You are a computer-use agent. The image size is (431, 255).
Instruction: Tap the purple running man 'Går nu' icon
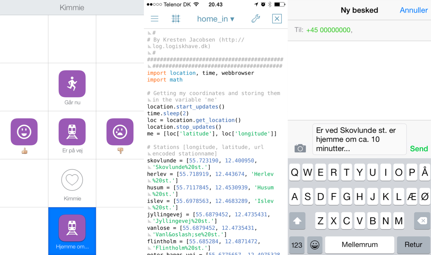(x=72, y=84)
